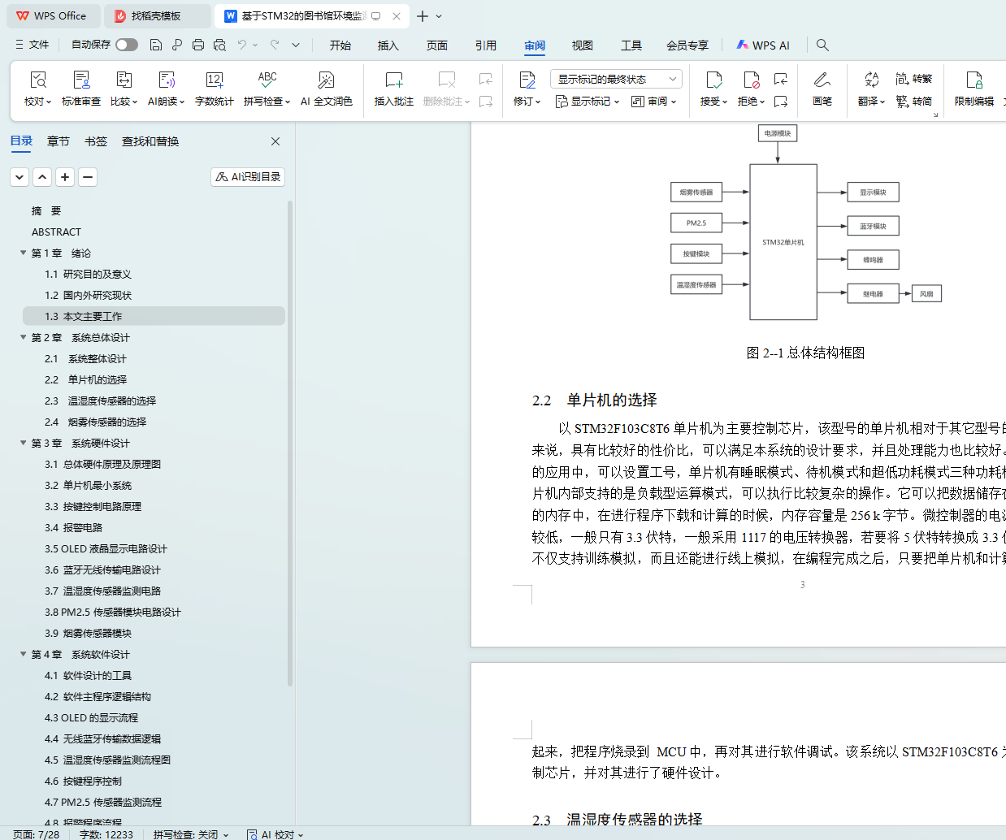Jump to 3.5 OLED 液晶显示电路设计
Screen dimensions: 1006x840
(106, 548)
